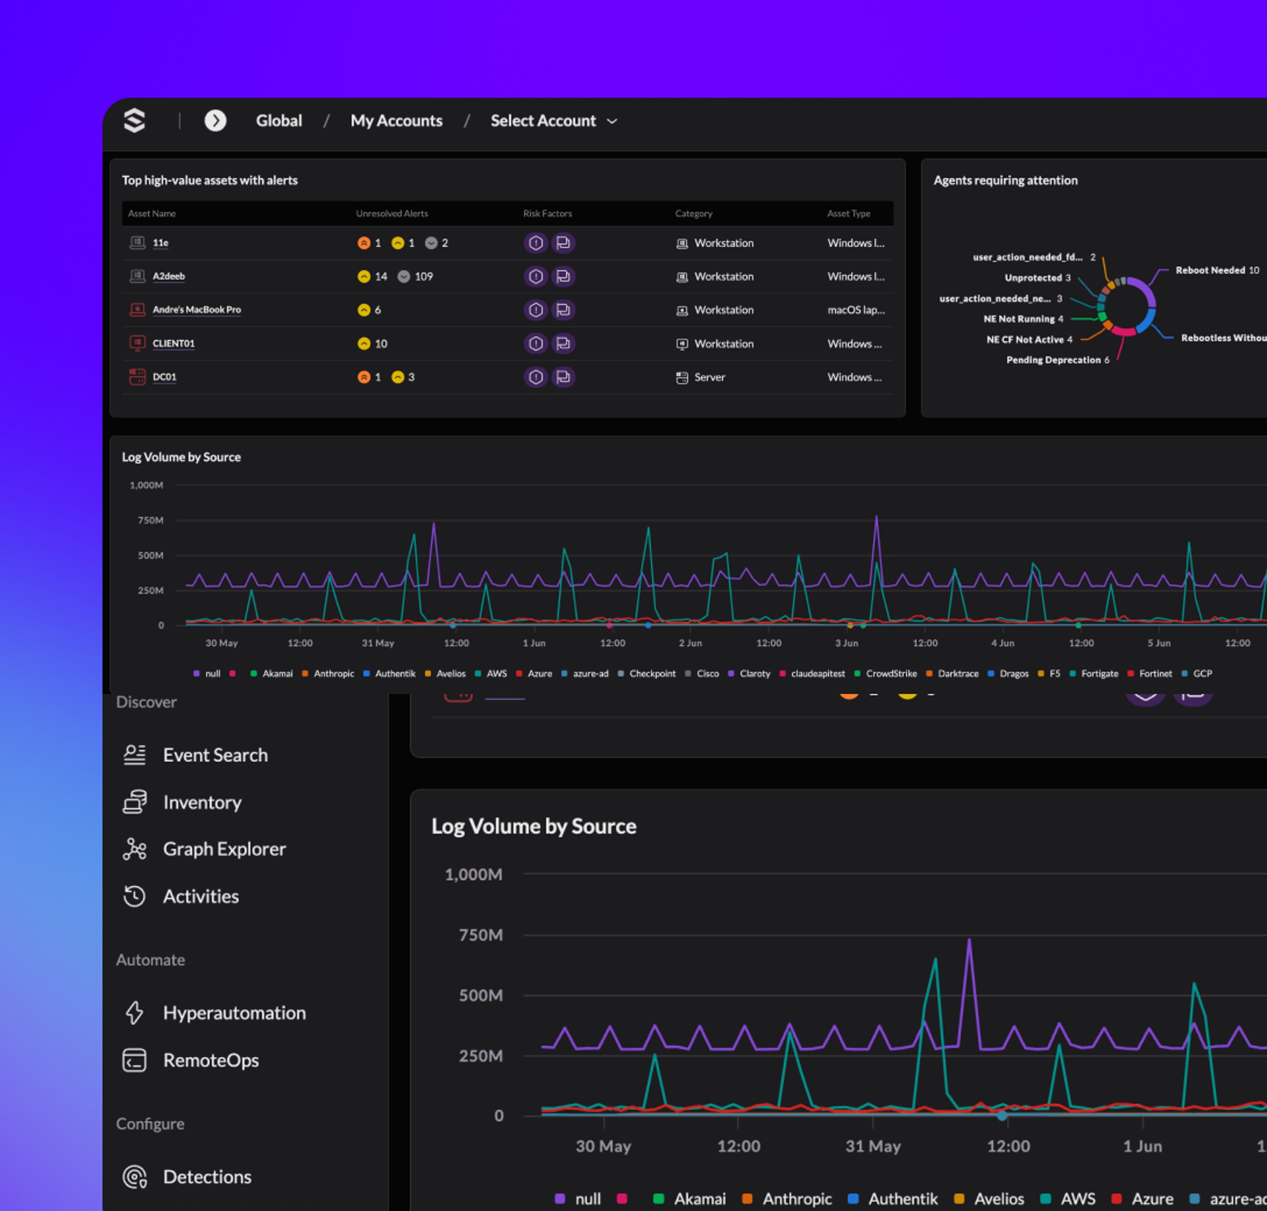Click the Fortinet red legend swatch
Viewport: 1267px width, 1211px height.
[x=1131, y=673]
